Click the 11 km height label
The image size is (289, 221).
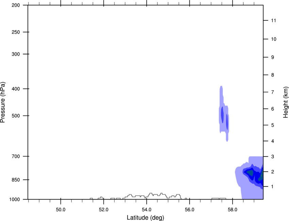click(x=274, y=20)
